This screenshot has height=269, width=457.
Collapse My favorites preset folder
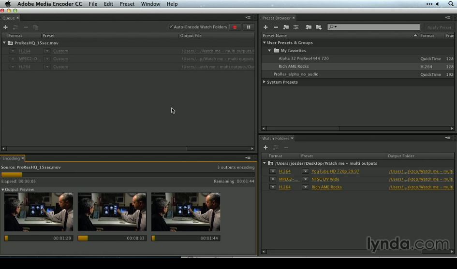[x=269, y=50]
